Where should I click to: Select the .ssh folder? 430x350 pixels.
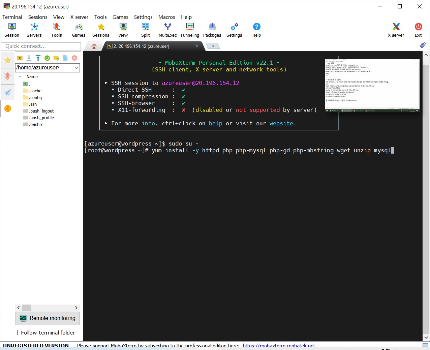point(30,104)
